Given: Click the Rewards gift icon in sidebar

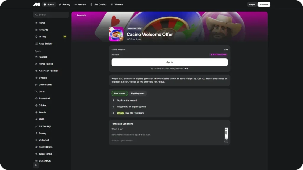Looking at the screenshot, I should point(36,30).
